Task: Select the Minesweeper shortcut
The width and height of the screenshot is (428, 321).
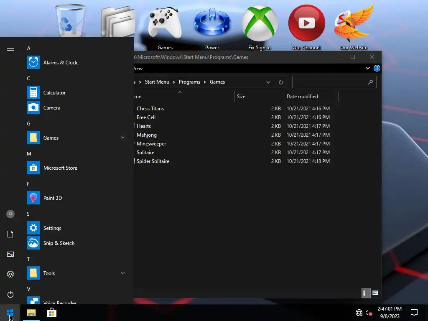Action: [x=151, y=144]
